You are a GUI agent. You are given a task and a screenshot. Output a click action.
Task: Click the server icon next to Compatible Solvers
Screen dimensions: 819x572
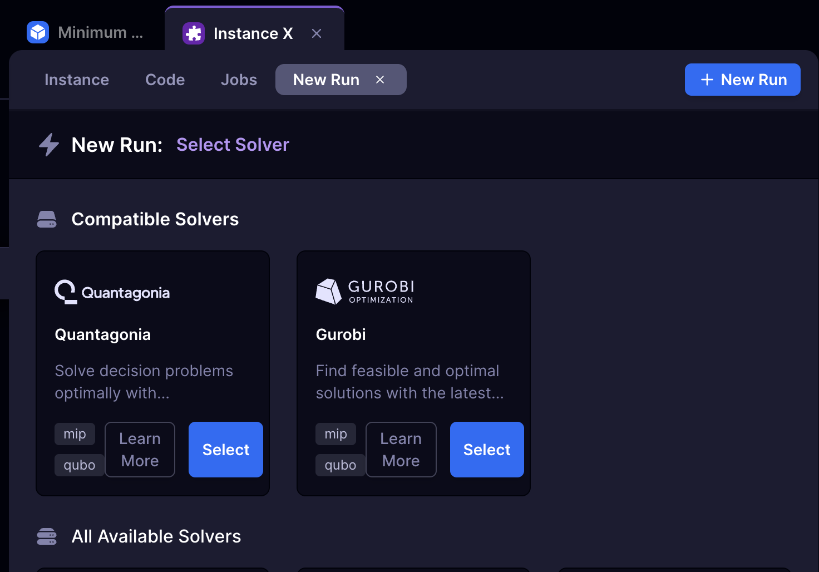pyautogui.click(x=47, y=219)
